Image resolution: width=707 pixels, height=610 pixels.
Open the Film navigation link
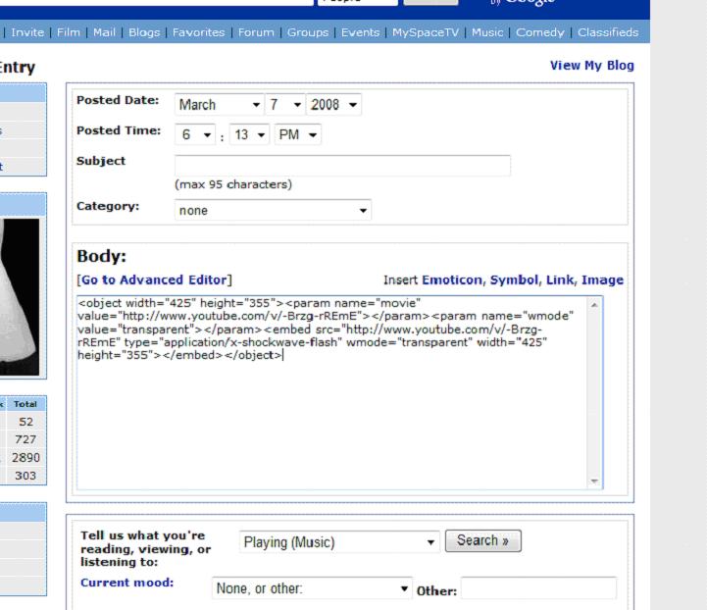(x=69, y=32)
